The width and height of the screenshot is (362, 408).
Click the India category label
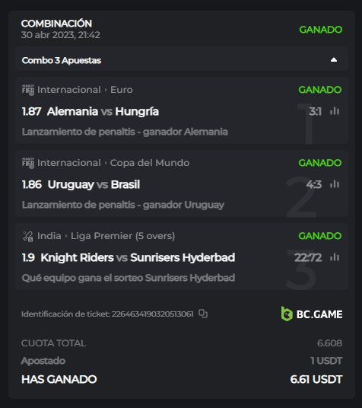click(x=49, y=236)
